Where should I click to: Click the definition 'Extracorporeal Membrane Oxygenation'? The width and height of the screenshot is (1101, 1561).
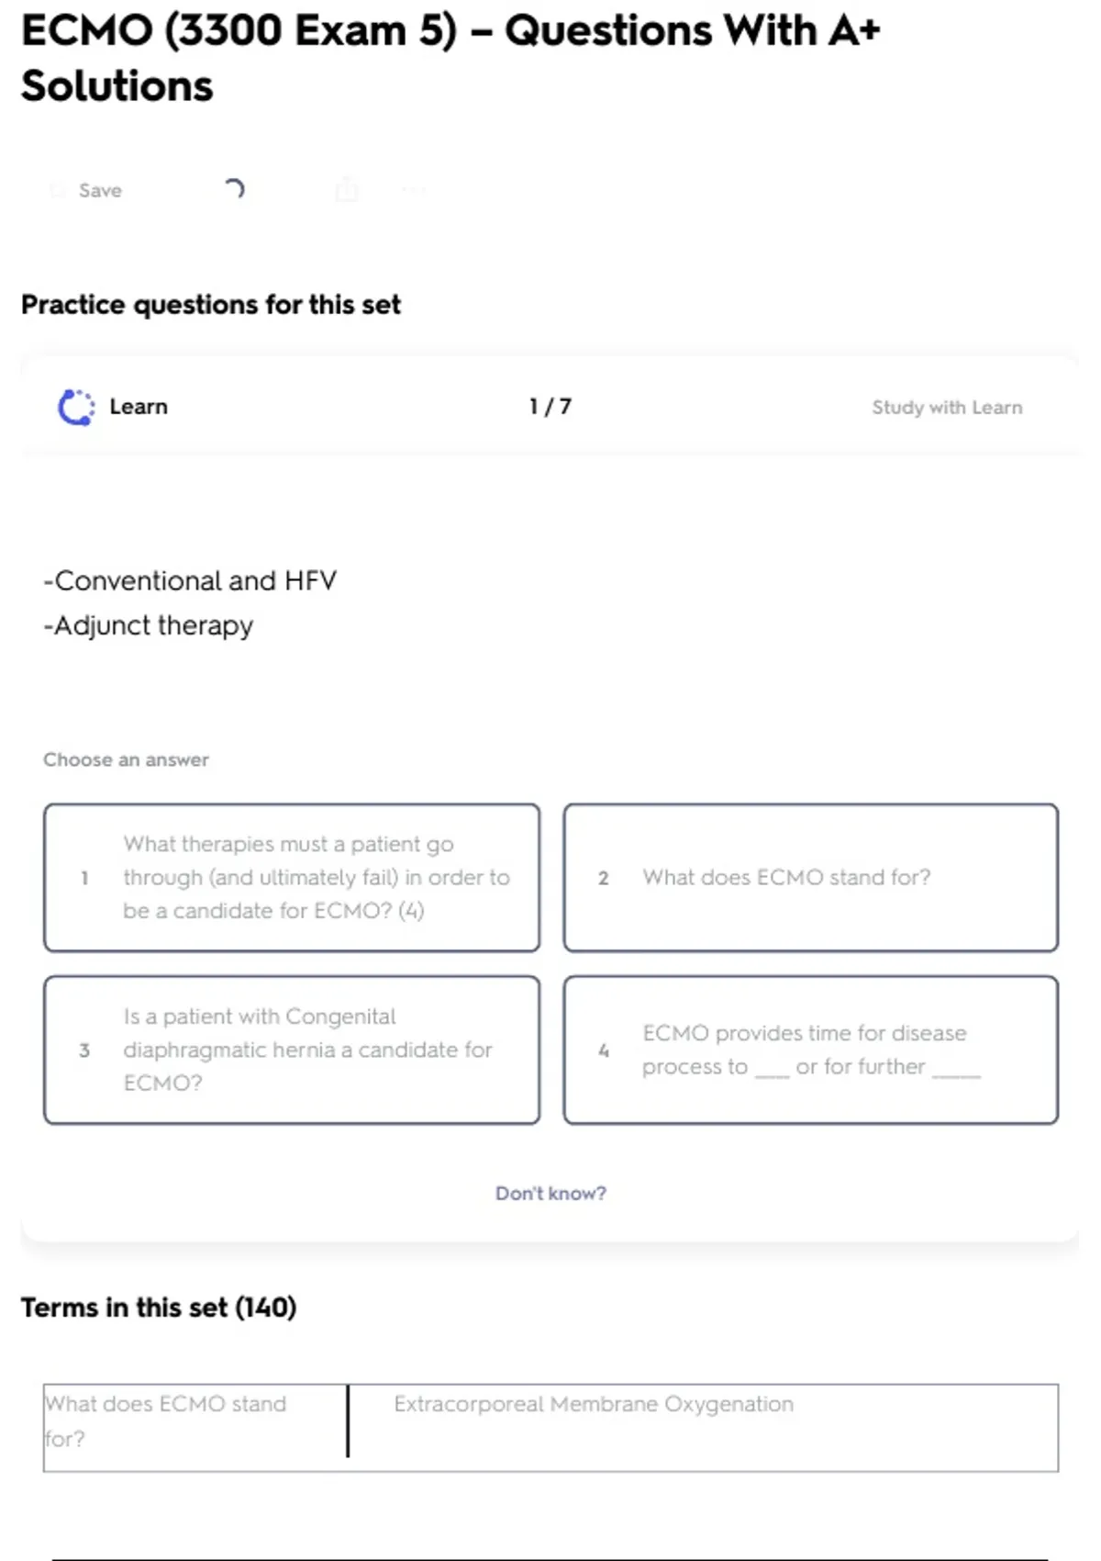pos(594,1404)
